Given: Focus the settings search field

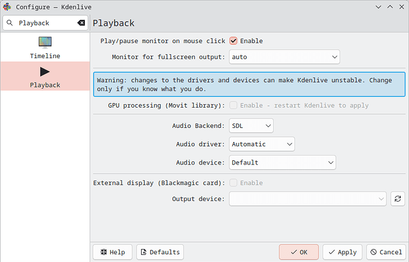Looking at the screenshot, I should pyautogui.click(x=46, y=23).
